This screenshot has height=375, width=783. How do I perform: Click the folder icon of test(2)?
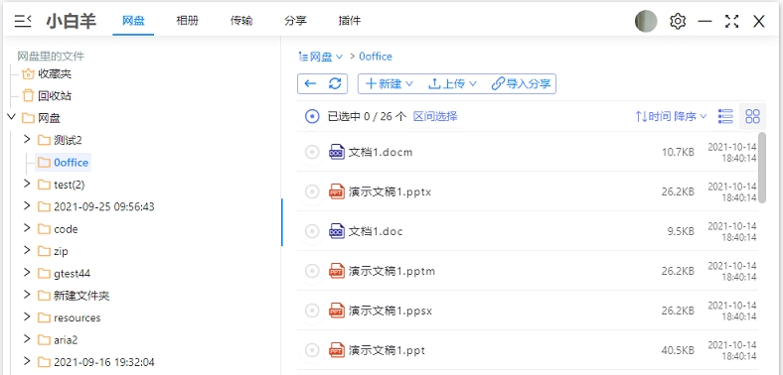tap(44, 185)
